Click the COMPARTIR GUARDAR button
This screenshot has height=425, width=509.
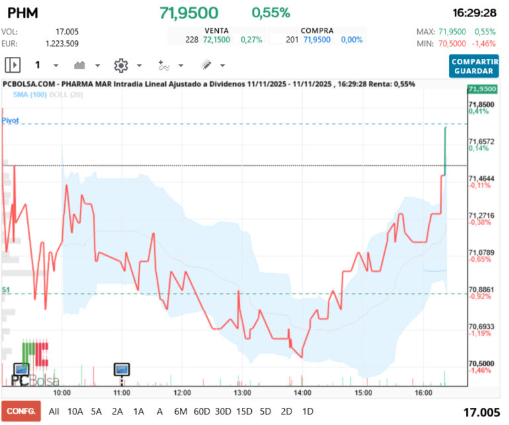(x=474, y=66)
